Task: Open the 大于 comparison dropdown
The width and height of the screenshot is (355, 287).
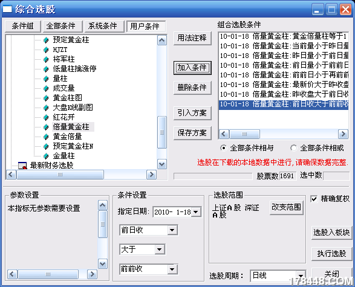Action: 159,250
